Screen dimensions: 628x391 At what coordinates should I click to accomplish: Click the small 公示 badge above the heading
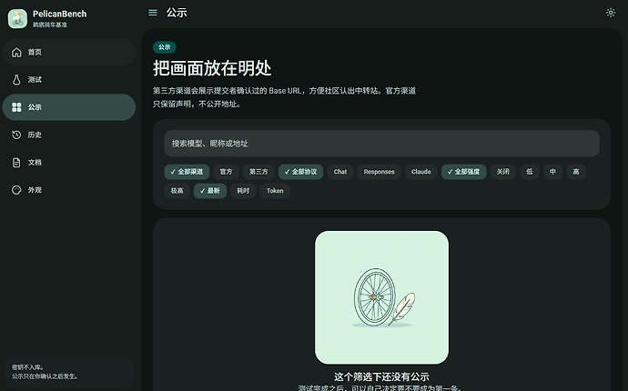164,47
